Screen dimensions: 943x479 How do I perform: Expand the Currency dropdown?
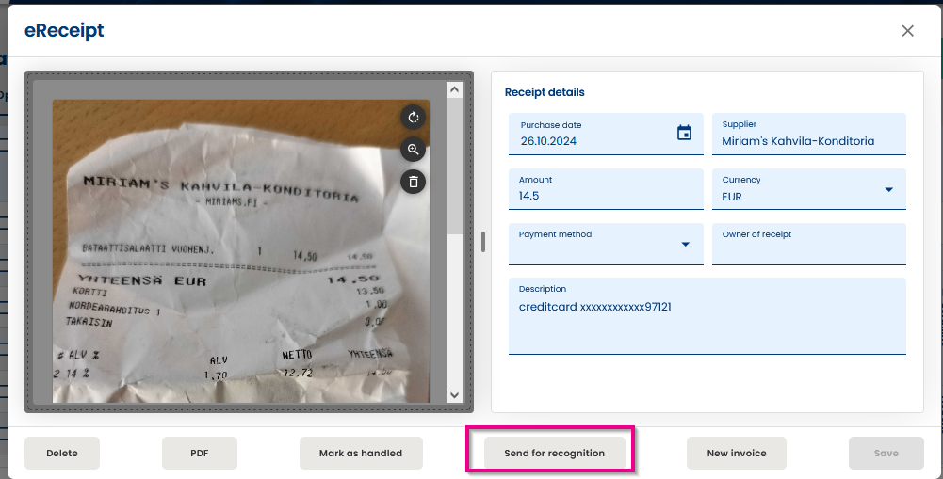pyautogui.click(x=889, y=190)
